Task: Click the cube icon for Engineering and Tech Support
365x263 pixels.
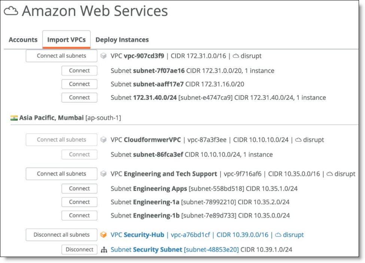Action: click(x=103, y=174)
